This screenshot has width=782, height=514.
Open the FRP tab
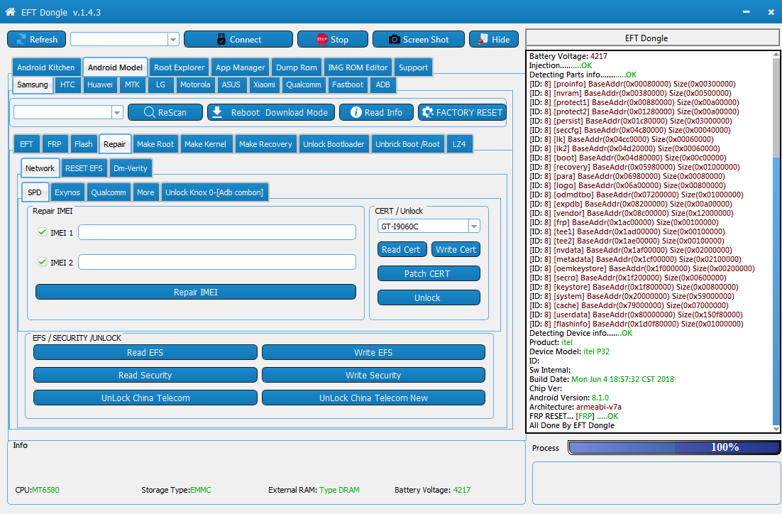pos(55,144)
